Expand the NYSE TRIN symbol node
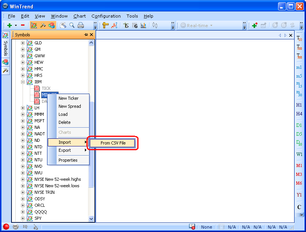 [x=23, y=192]
